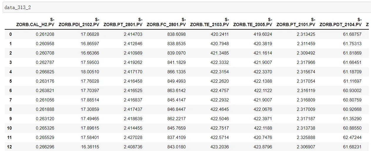This screenshot has width=371, height=151.
Task: Click the cell value 866.1335
Action: tap(177, 72)
